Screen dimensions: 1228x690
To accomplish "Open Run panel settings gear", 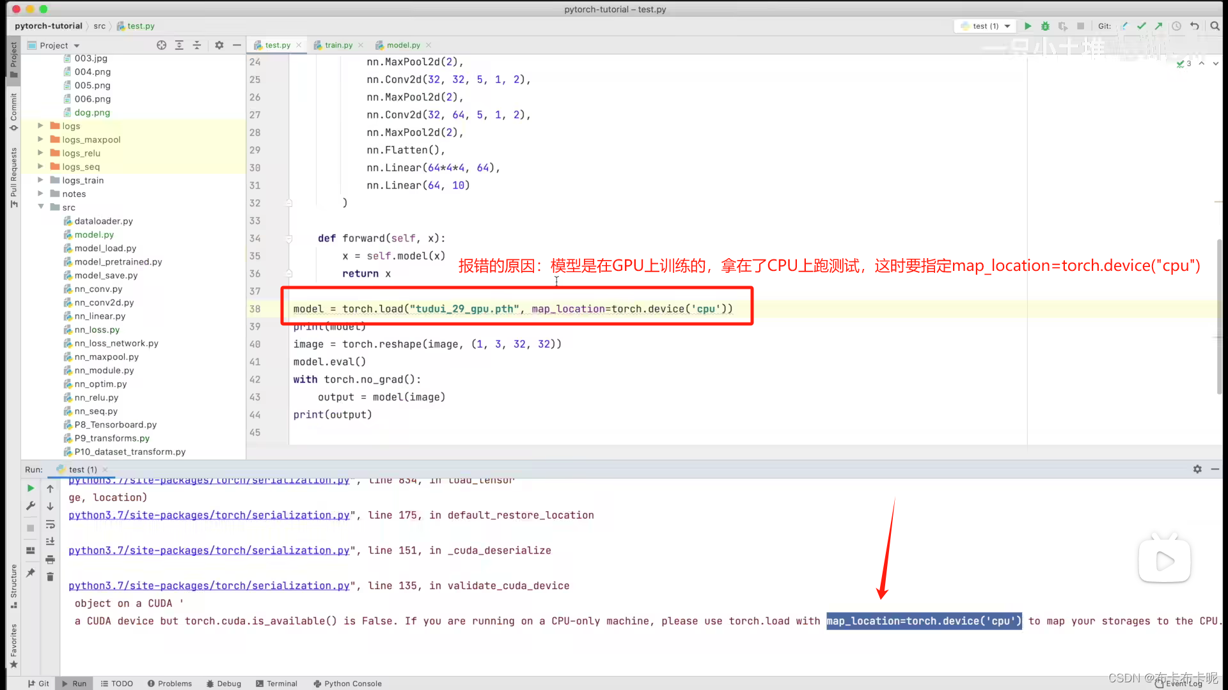I will (1197, 469).
